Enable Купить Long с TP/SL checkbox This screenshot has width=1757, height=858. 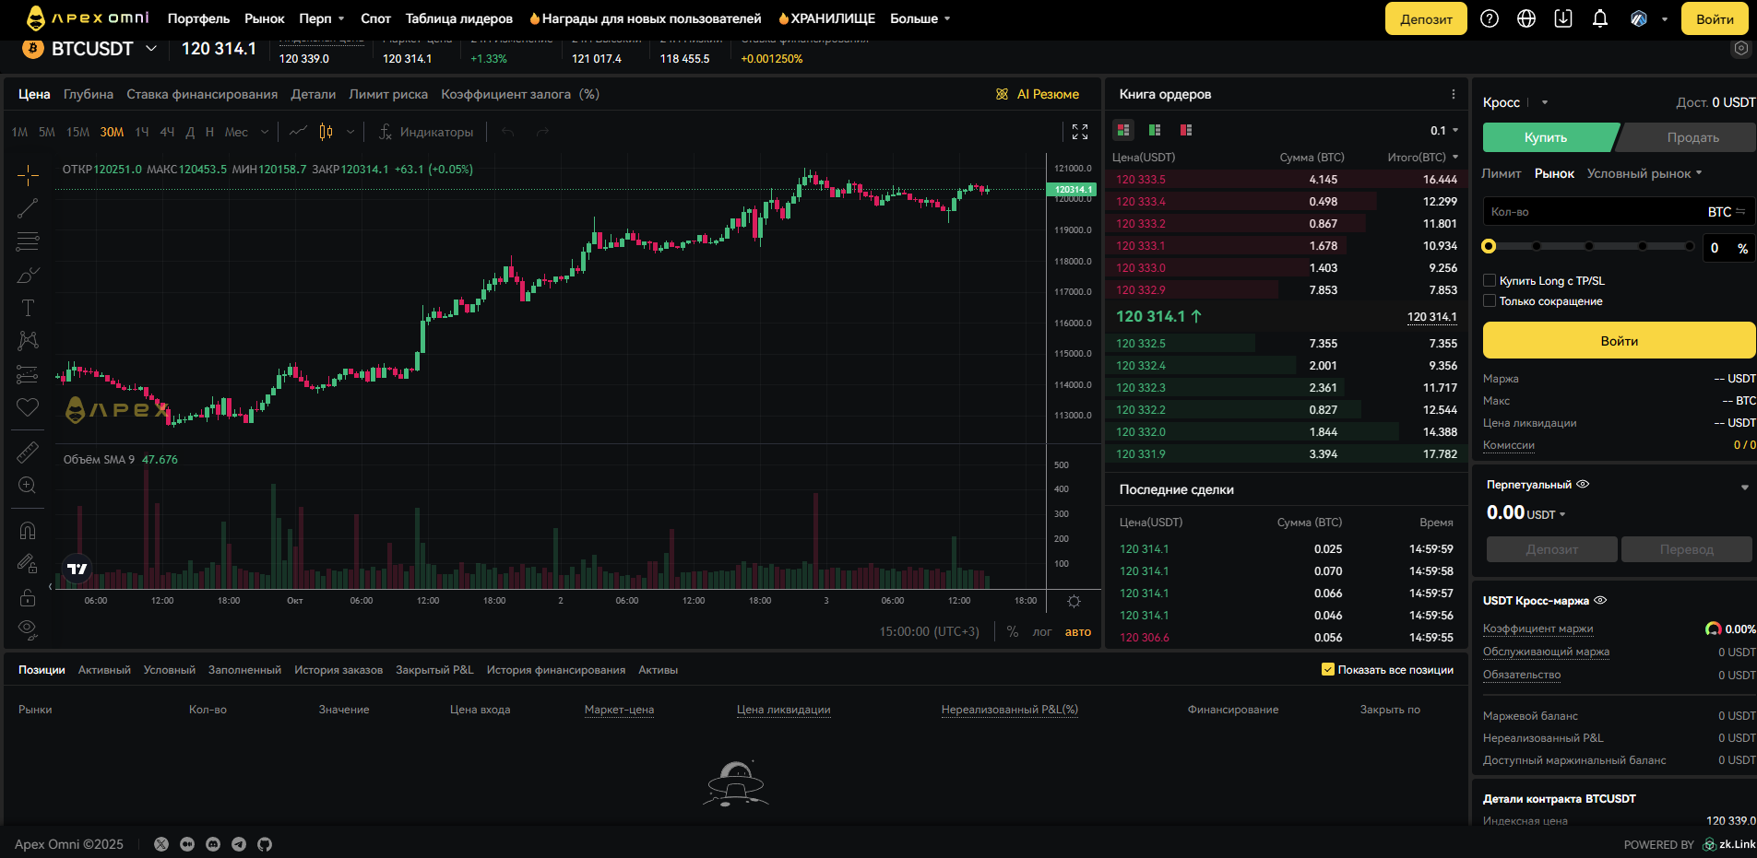pyautogui.click(x=1489, y=280)
